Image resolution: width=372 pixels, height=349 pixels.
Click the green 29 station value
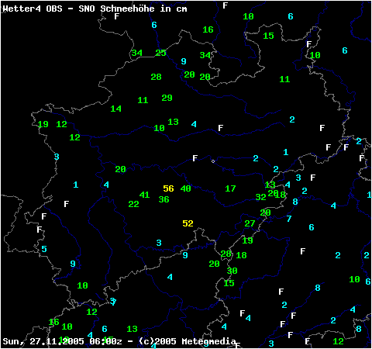tap(167, 98)
